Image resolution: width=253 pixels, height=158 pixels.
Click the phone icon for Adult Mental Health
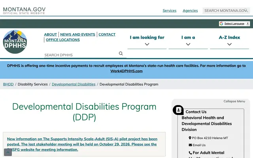(x=191, y=153)
